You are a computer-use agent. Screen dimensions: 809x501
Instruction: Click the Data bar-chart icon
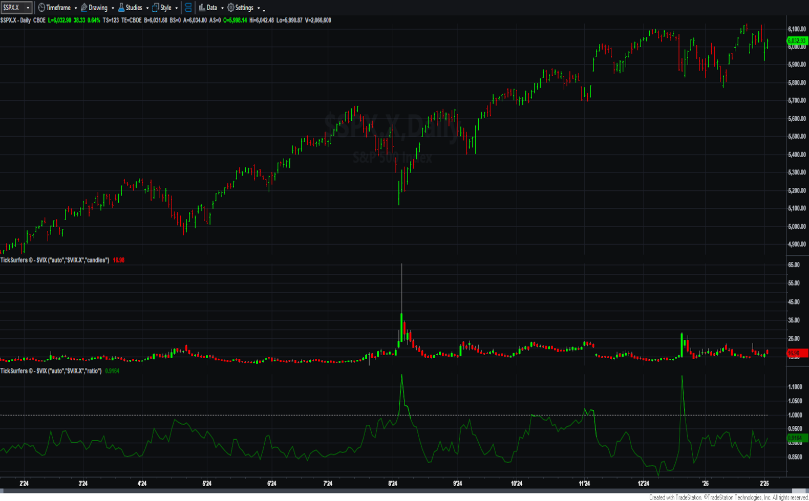(x=202, y=8)
